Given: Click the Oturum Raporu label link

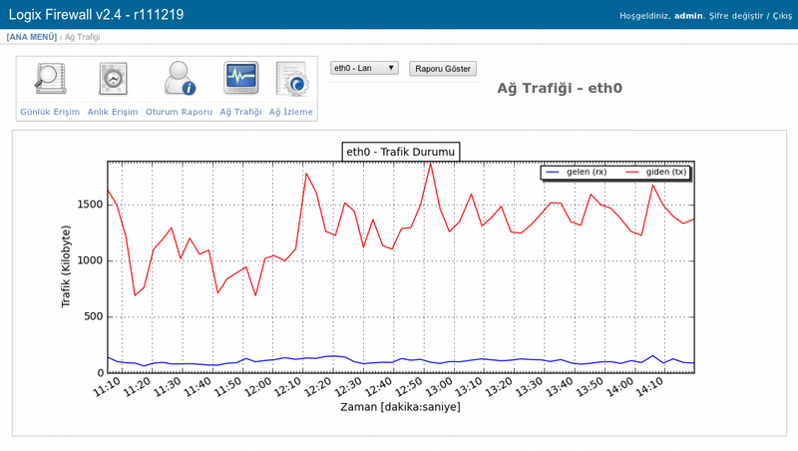Looking at the screenshot, I should 180,112.
